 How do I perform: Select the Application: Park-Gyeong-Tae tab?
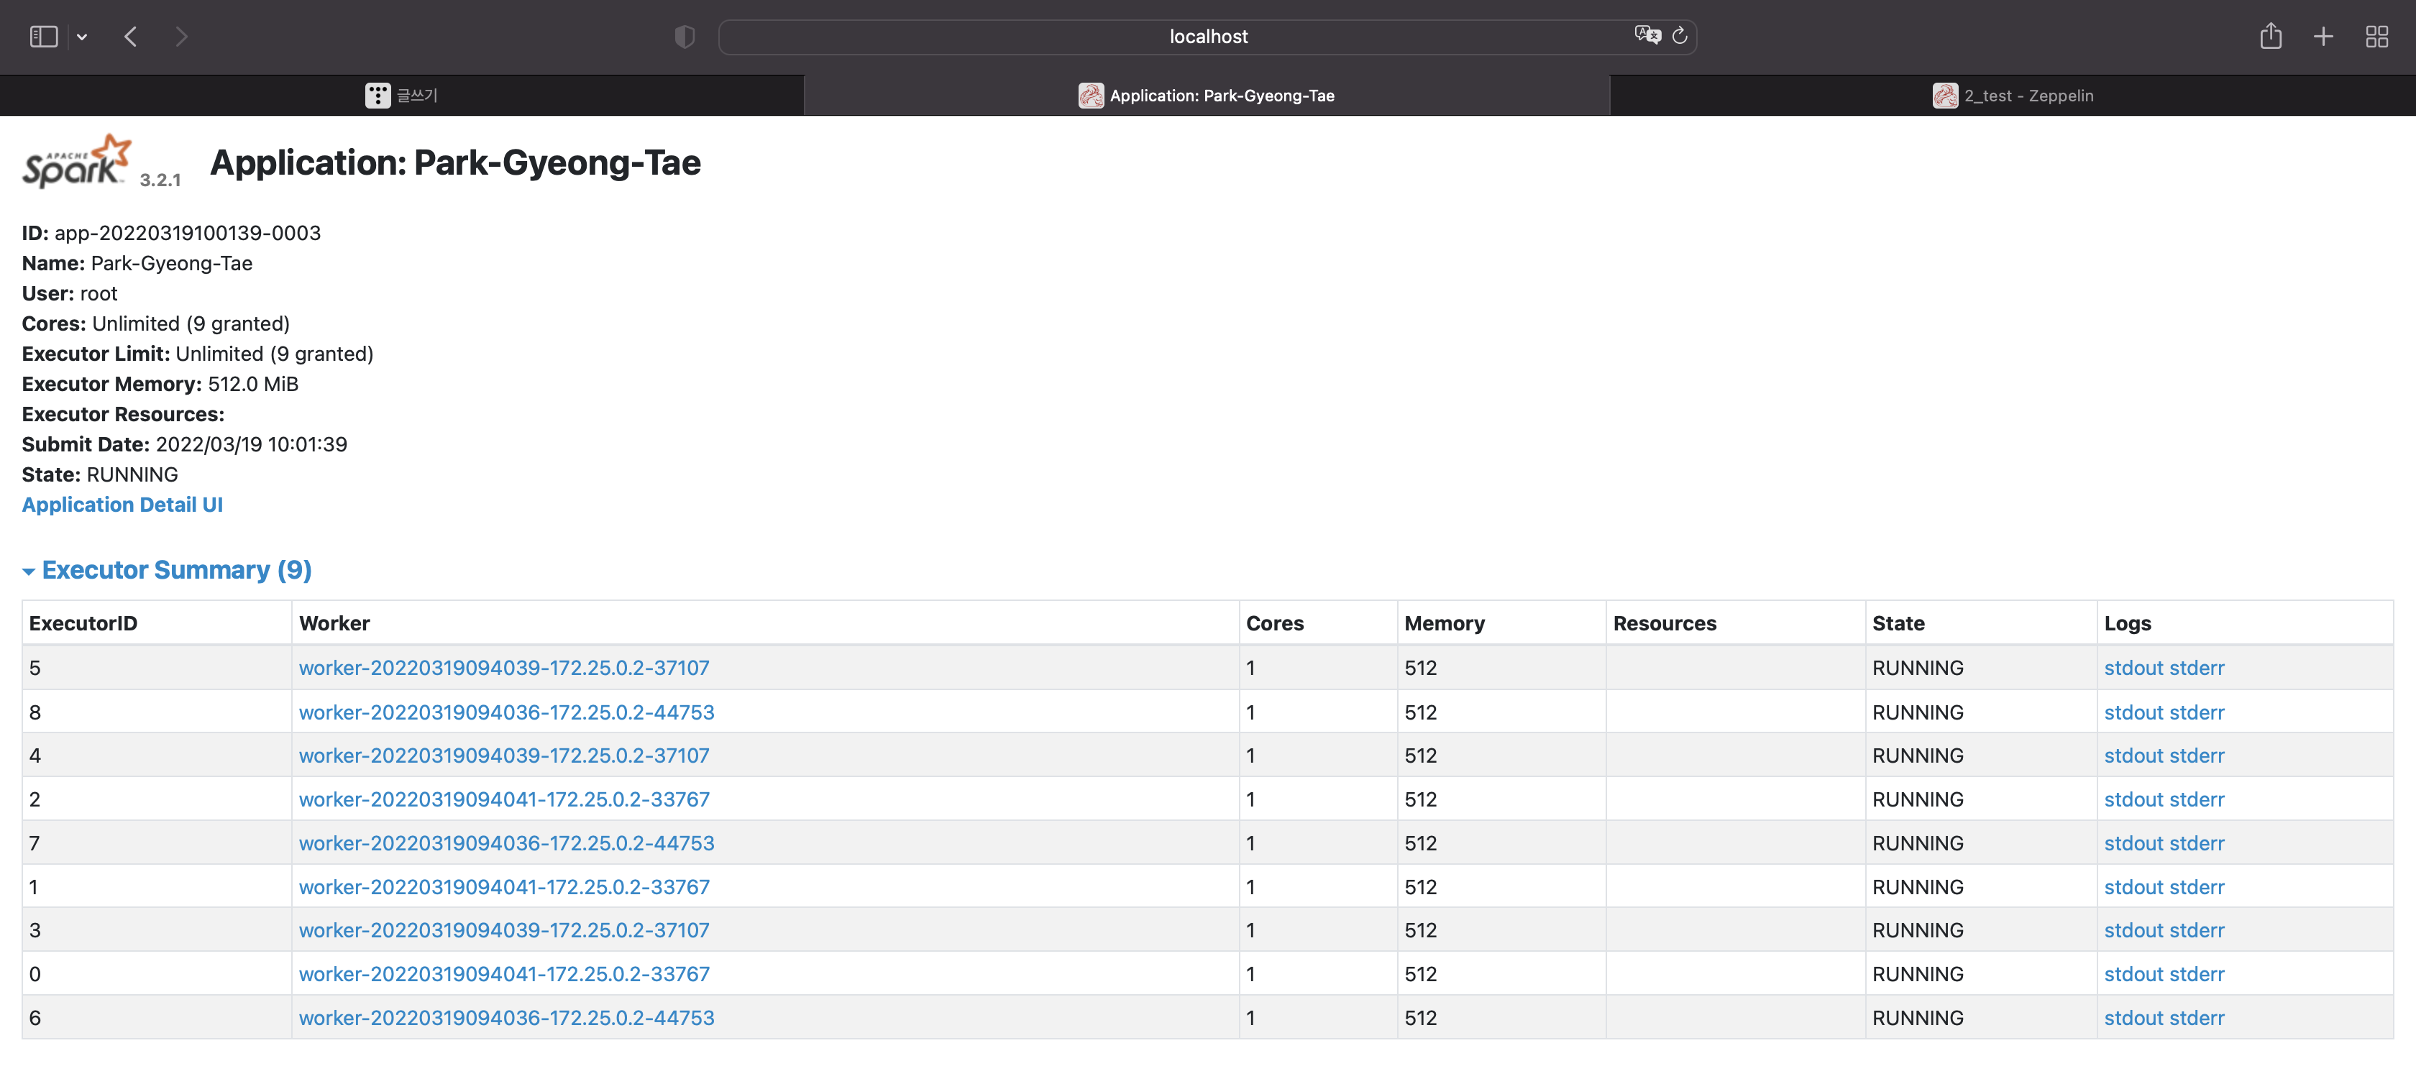pyautogui.click(x=1207, y=95)
